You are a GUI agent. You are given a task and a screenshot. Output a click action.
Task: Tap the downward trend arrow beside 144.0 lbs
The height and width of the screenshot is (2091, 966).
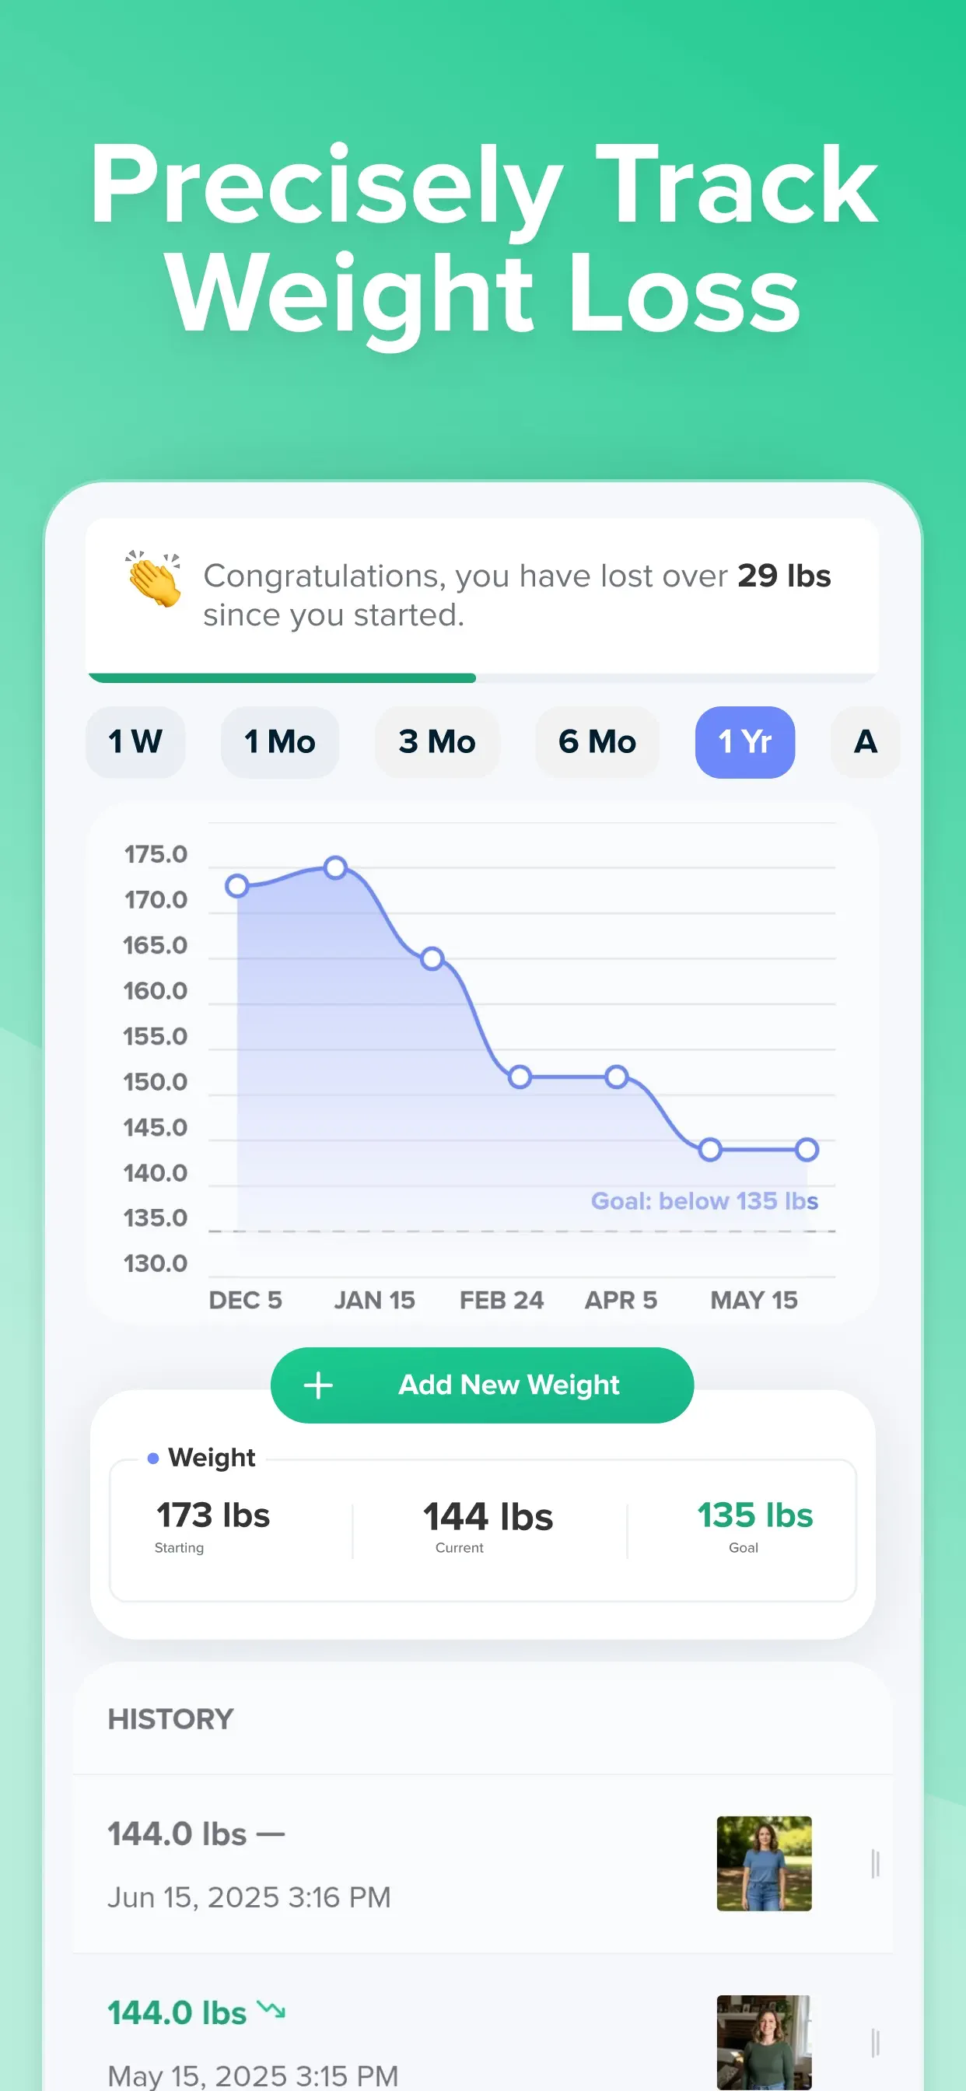pos(271,2010)
